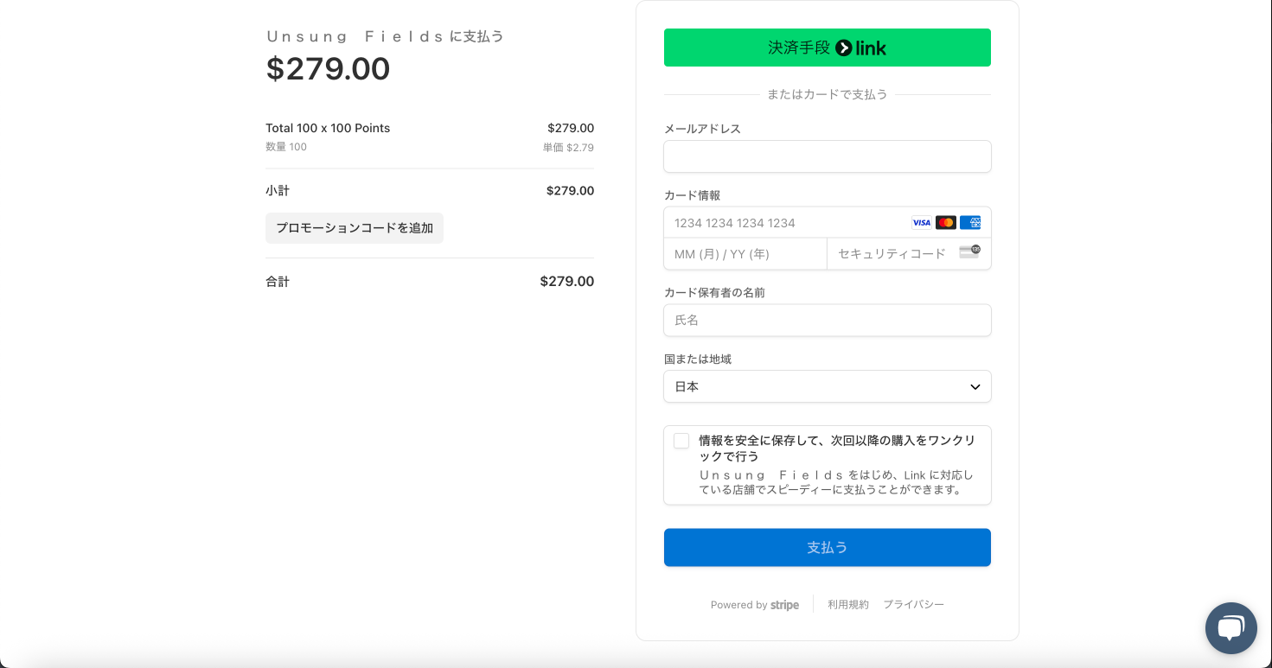
Task: Click the security code card illustration
Action: 970,252
